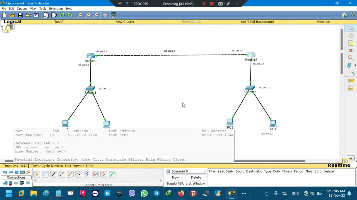Expand the polygon tool dropdown arrow

pos(355,65)
